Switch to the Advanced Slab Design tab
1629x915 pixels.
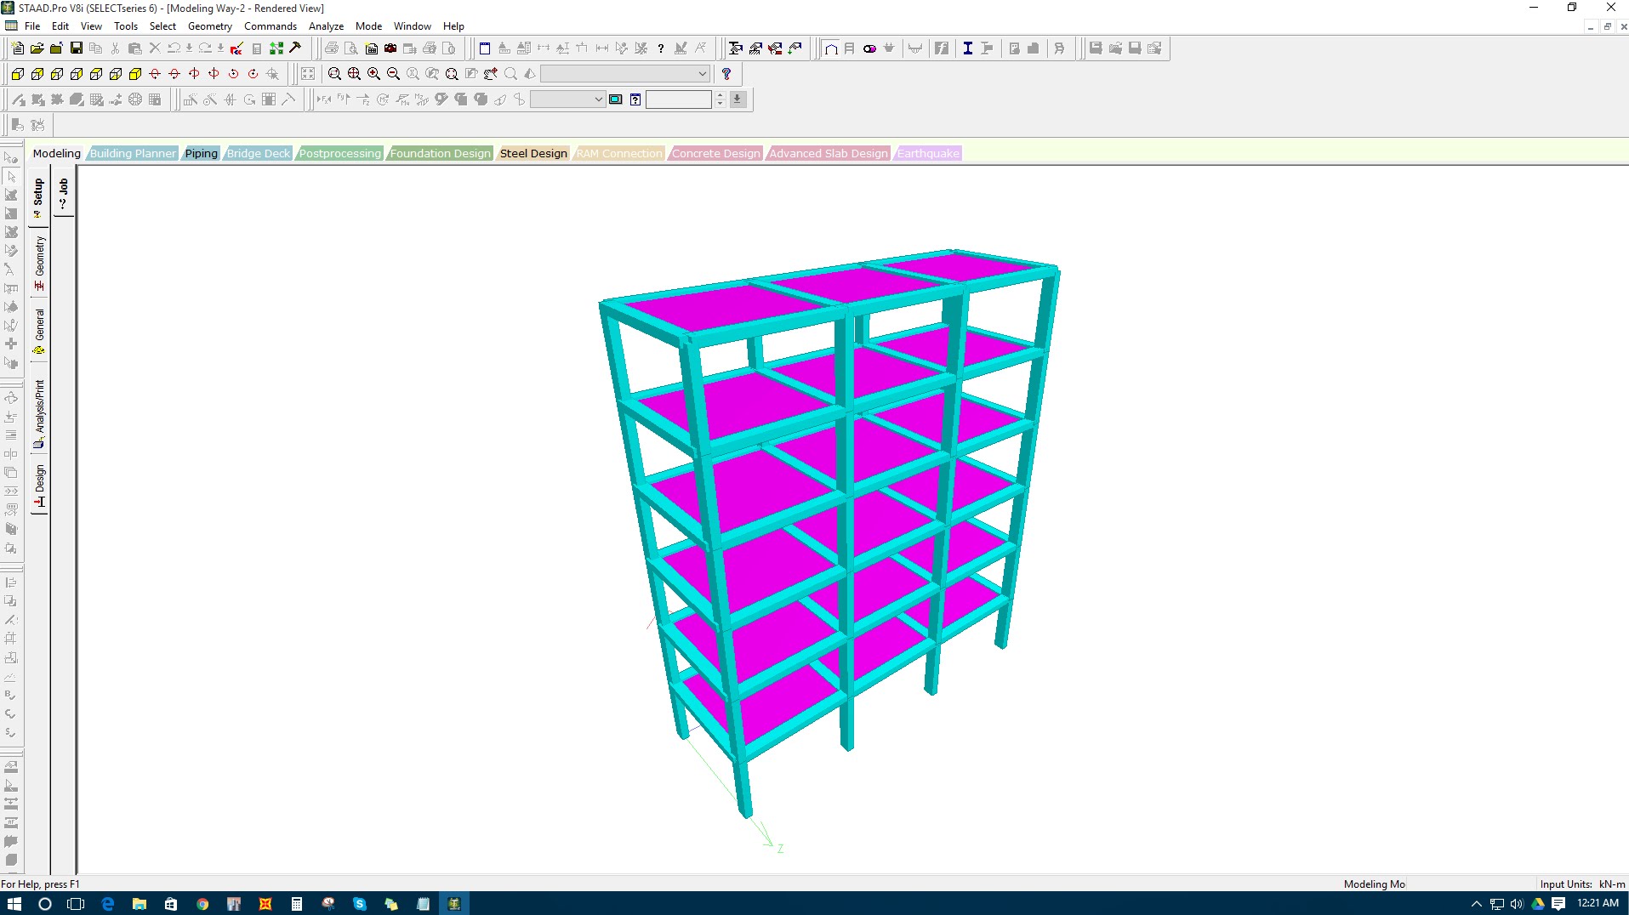pos(829,153)
